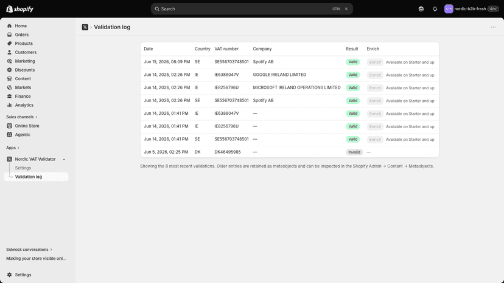504x283 pixels.
Task: Open Customers section
Action: coord(26,52)
